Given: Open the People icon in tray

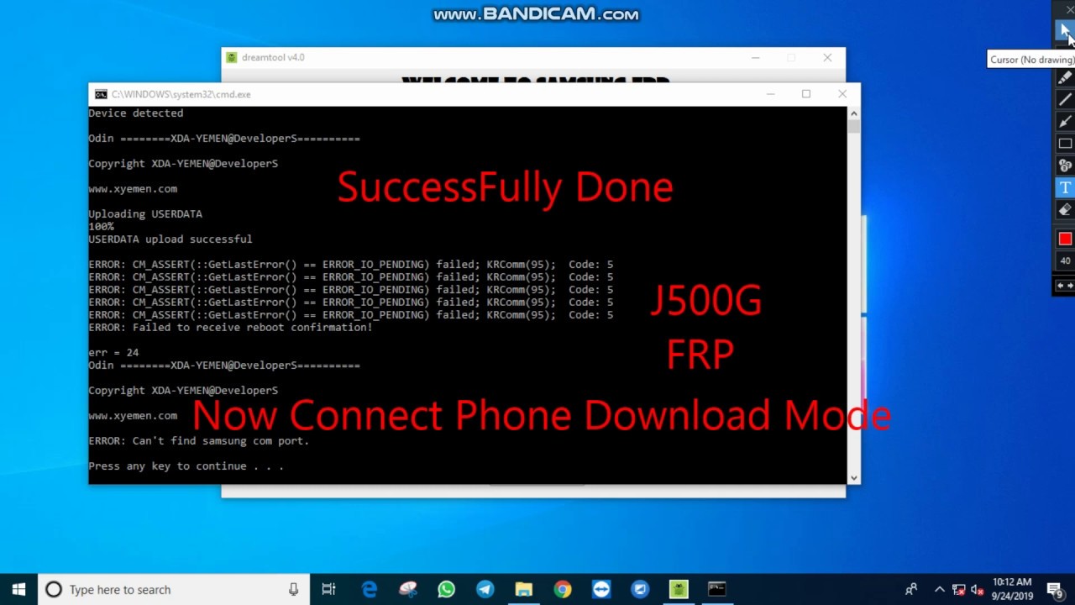Looking at the screenshot, I should [x=911, y=590].
